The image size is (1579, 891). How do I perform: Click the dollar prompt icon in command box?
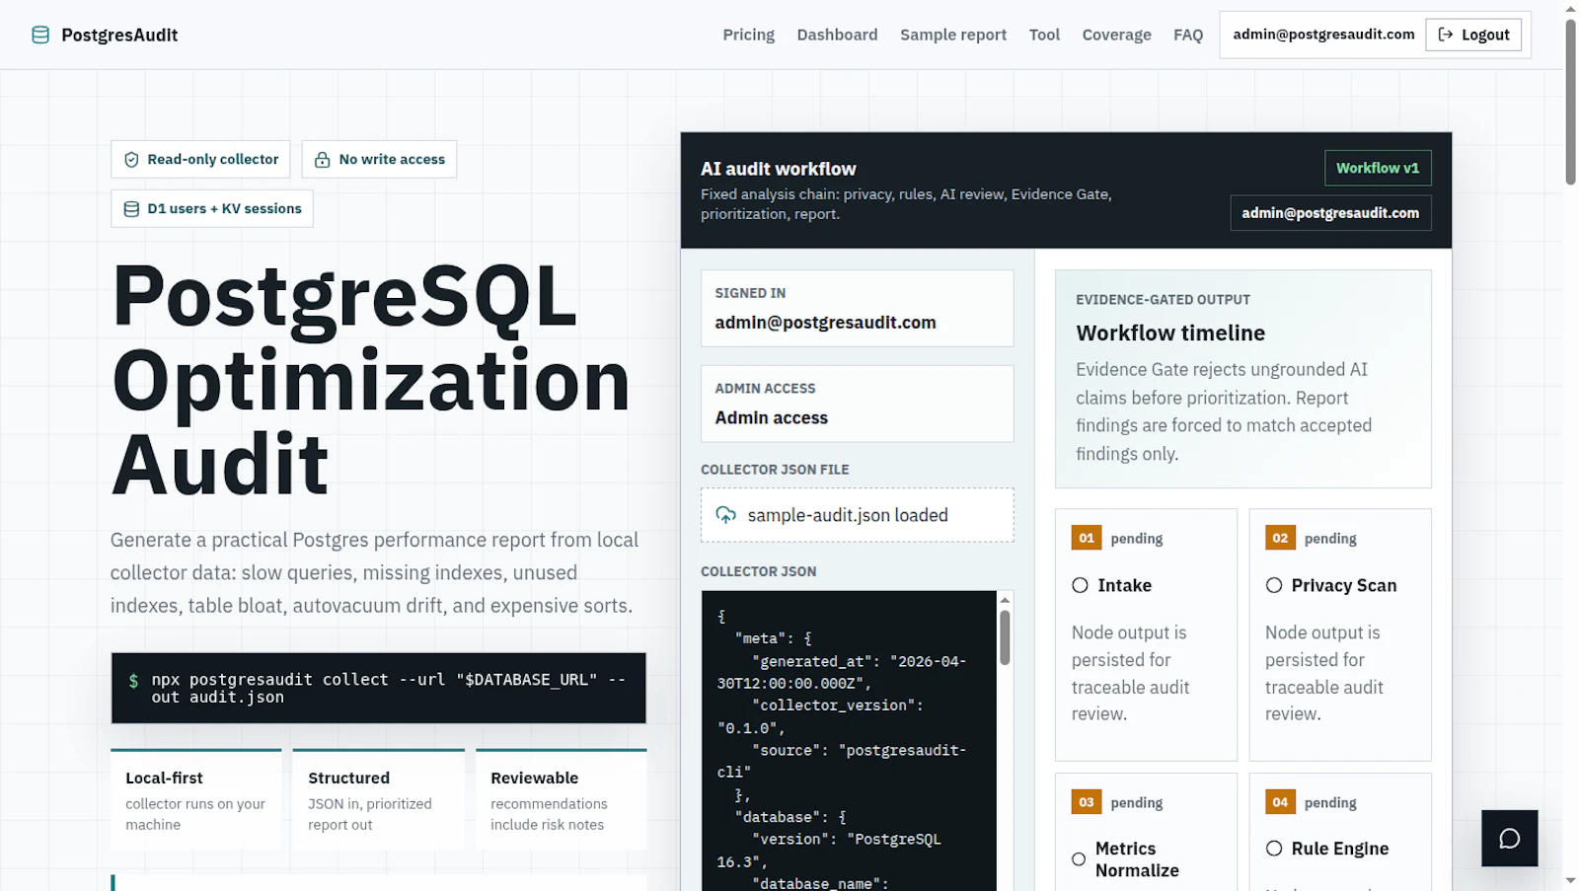click(134, 680)
